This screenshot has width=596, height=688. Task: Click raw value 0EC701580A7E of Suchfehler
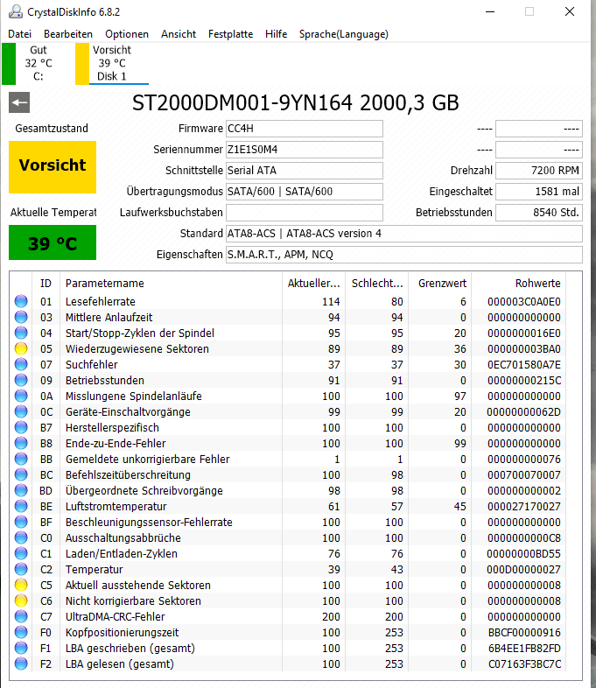[x=524, y=365]
